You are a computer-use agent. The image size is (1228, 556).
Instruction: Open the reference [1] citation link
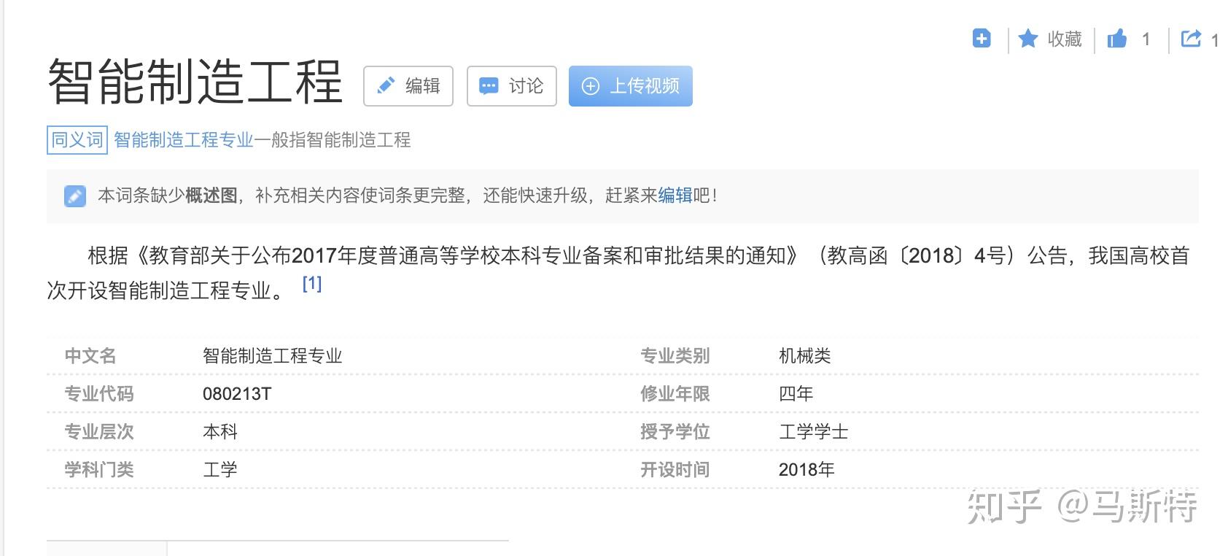click(x=312, y=283)
